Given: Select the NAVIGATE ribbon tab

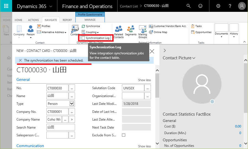Looking at the screenshot, I should click(x=51, y=20).
